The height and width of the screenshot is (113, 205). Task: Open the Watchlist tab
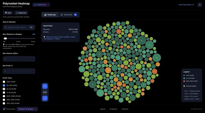point(69,15)
